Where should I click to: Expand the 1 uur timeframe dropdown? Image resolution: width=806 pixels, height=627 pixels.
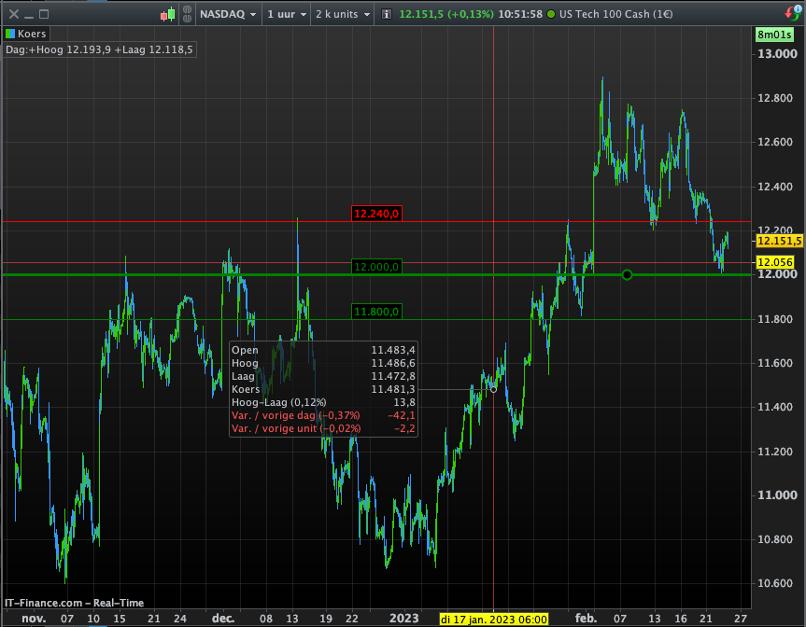click(x=287, y=14)
